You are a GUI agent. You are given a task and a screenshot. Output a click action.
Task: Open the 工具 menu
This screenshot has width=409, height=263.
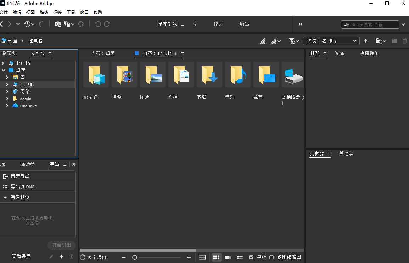71,12
